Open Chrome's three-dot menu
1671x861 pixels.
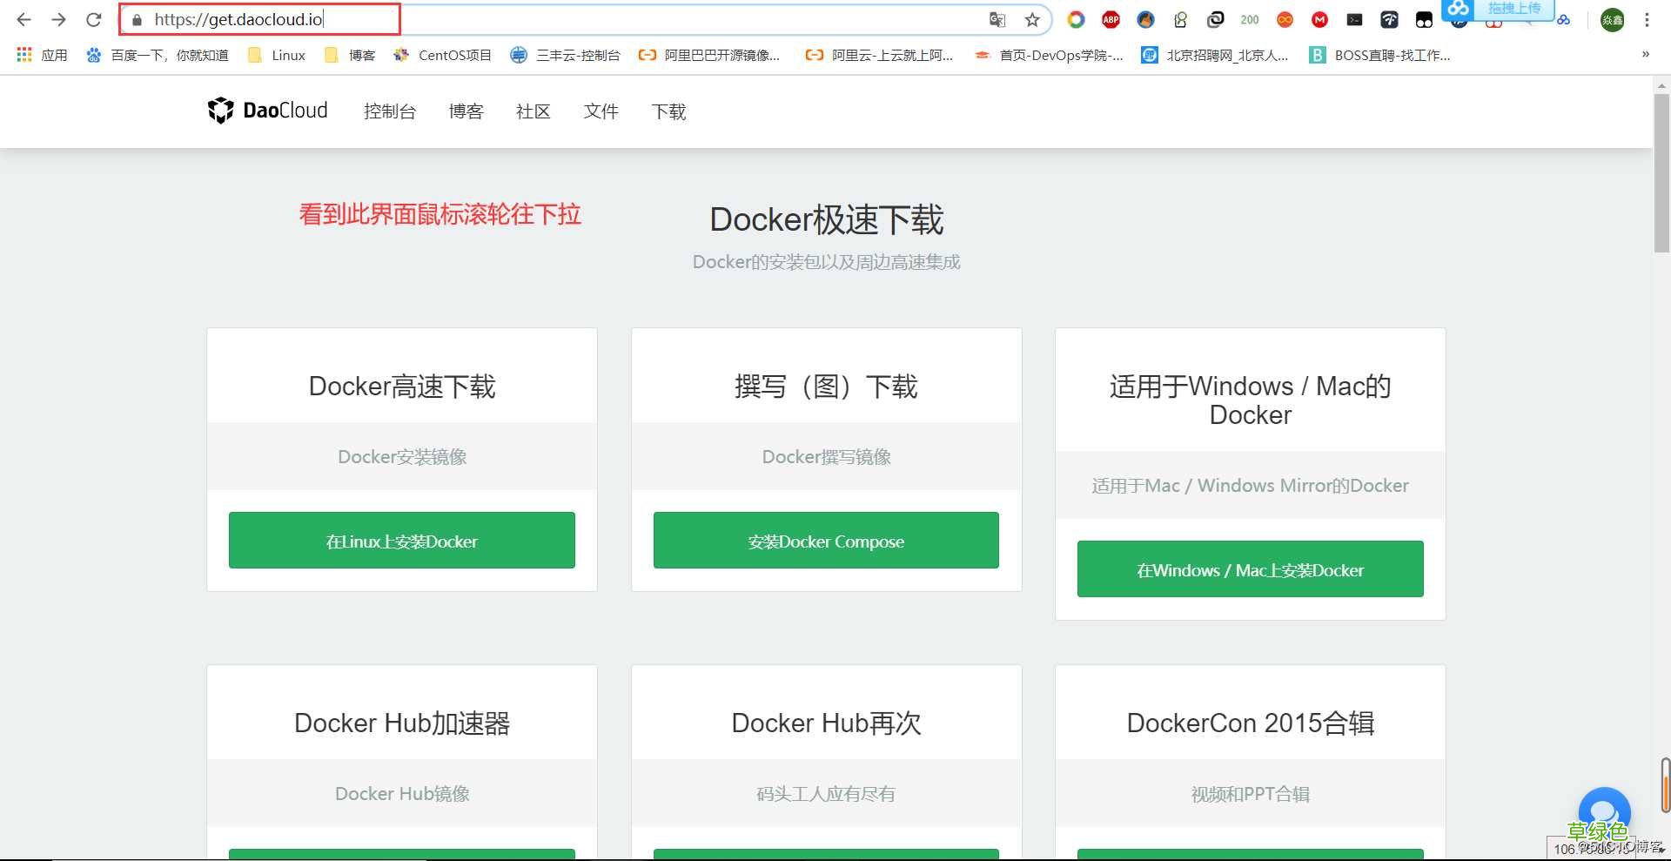coord(1647,19)
